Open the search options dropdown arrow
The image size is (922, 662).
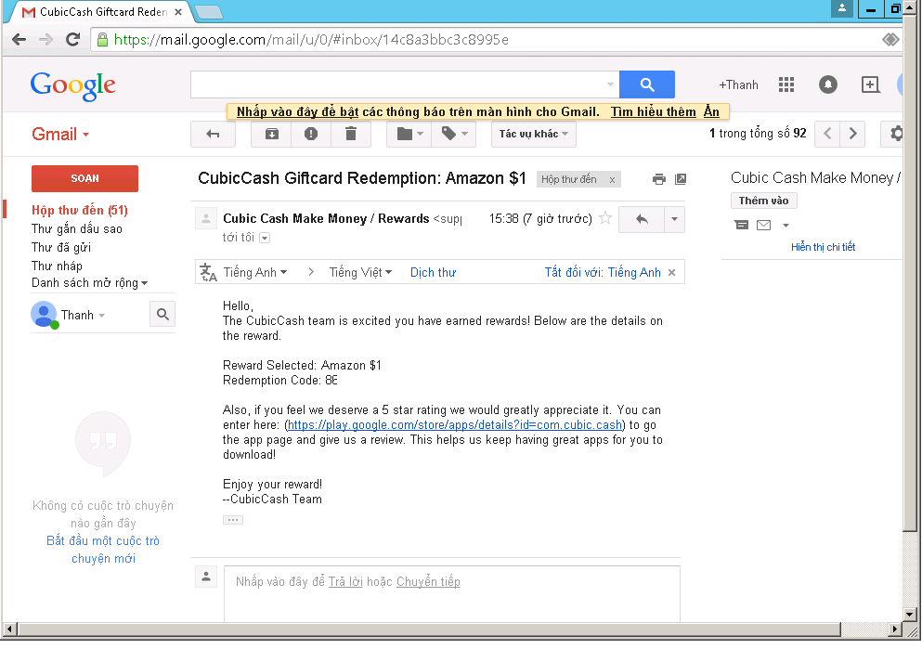tap(610, 84)
